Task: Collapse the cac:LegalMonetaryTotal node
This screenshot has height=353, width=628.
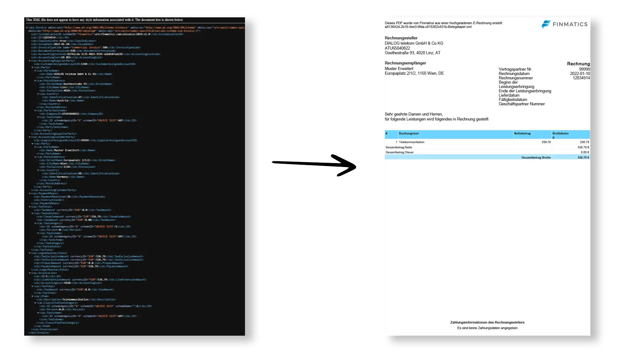Action: (x=30, y=253)
